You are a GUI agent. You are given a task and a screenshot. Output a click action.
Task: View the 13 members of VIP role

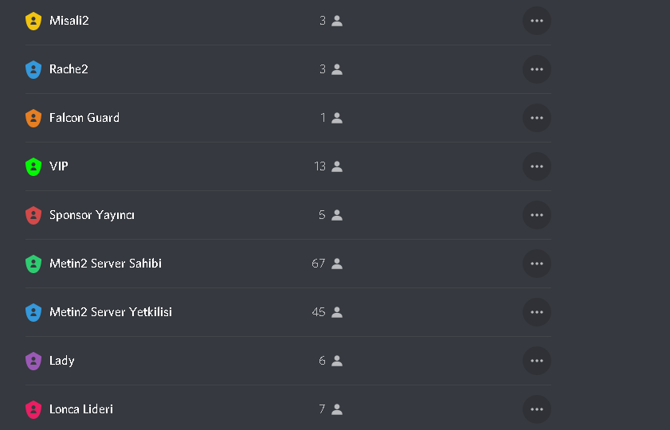(x=328, y=166)
